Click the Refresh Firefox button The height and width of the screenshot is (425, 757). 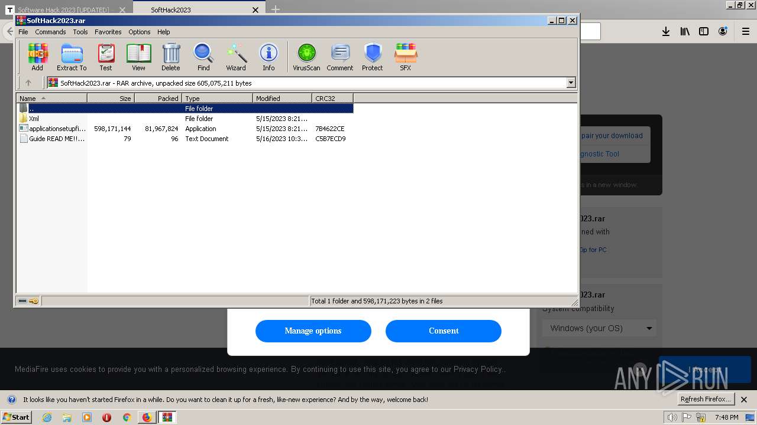[706, 399]
